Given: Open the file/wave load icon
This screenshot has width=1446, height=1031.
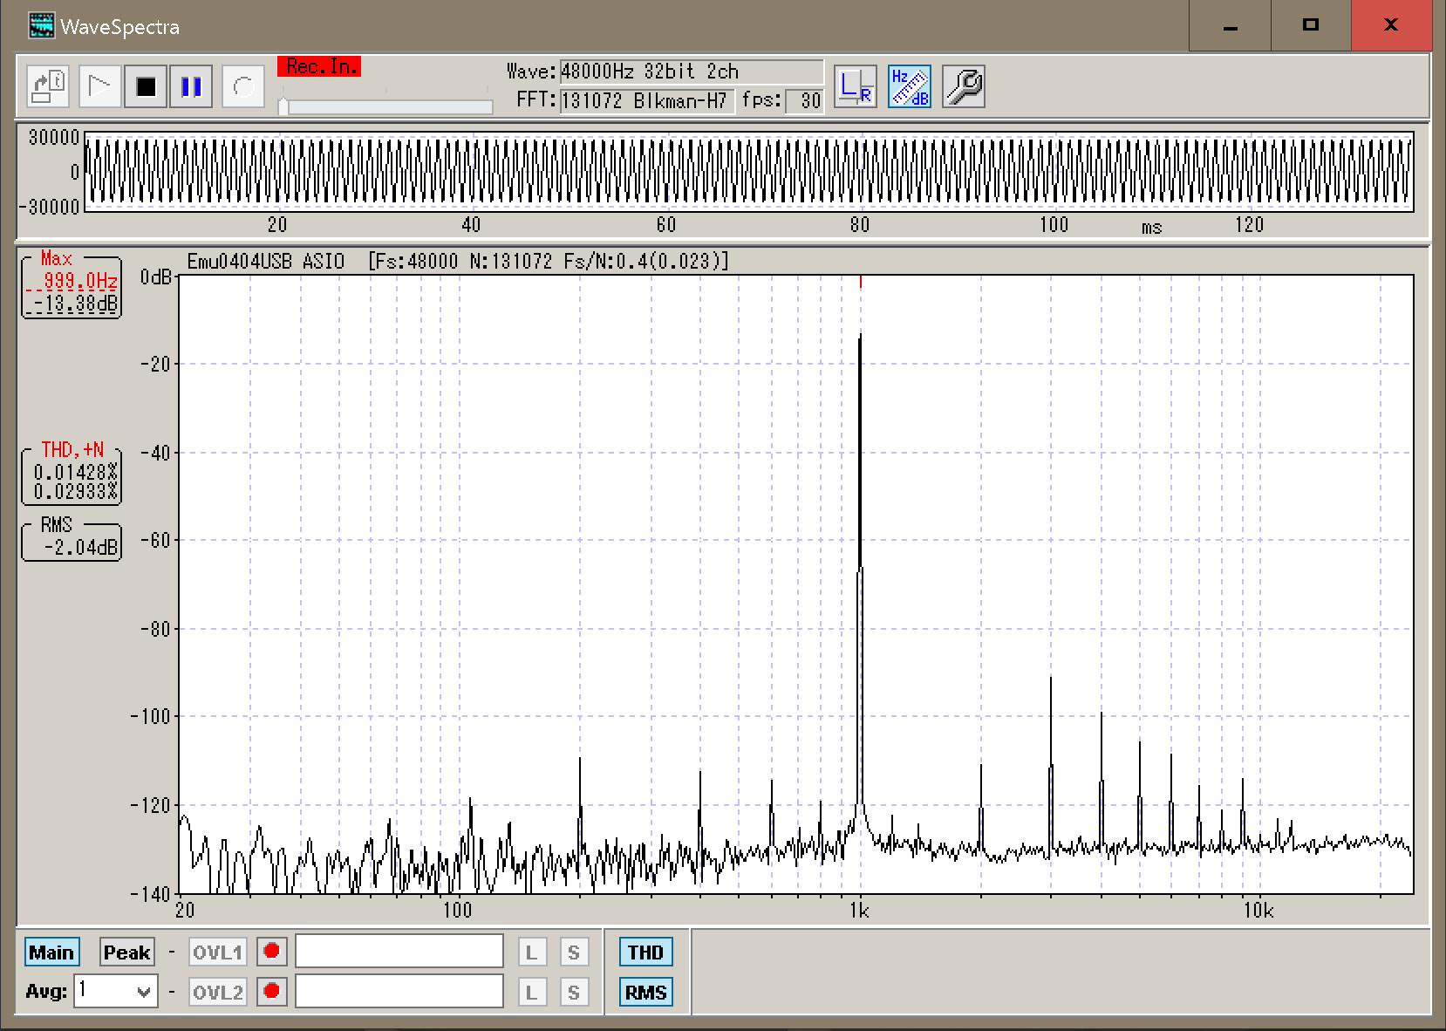Looking at the screenshot, I should click(48, 86).
